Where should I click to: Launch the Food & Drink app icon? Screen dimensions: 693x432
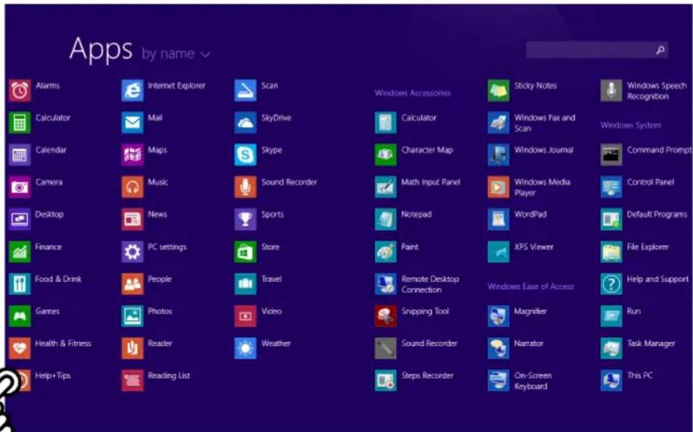tap(19, 284)
